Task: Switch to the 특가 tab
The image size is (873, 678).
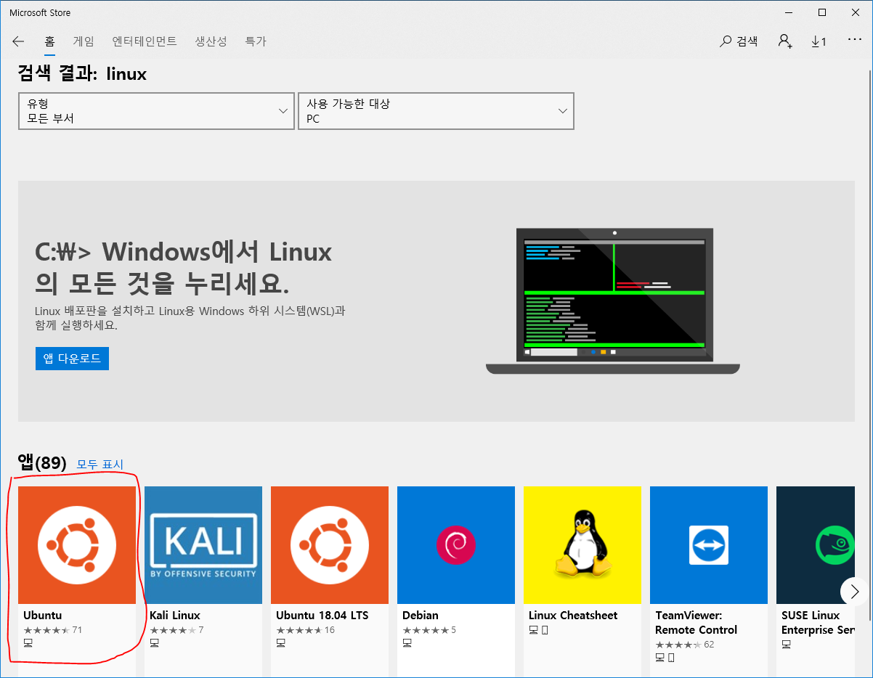Action: pos(256,41)
